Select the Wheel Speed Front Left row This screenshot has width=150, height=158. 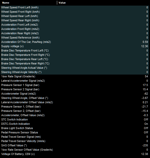75,7
